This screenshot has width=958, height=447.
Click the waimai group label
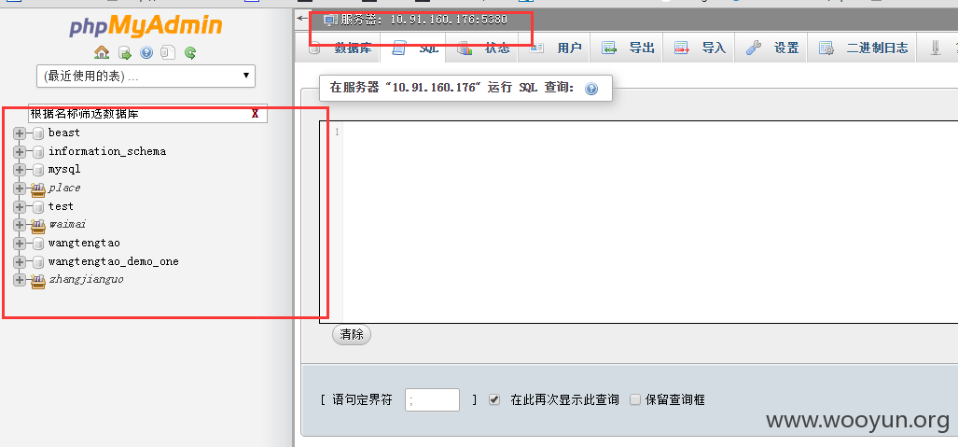(67, 224)
